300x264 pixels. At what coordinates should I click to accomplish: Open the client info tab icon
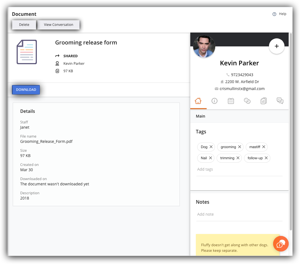(x=214, y=101)
